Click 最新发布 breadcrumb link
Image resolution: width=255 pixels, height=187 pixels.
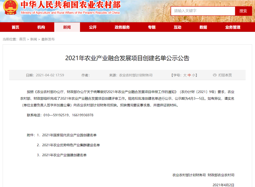pos(48,39)
